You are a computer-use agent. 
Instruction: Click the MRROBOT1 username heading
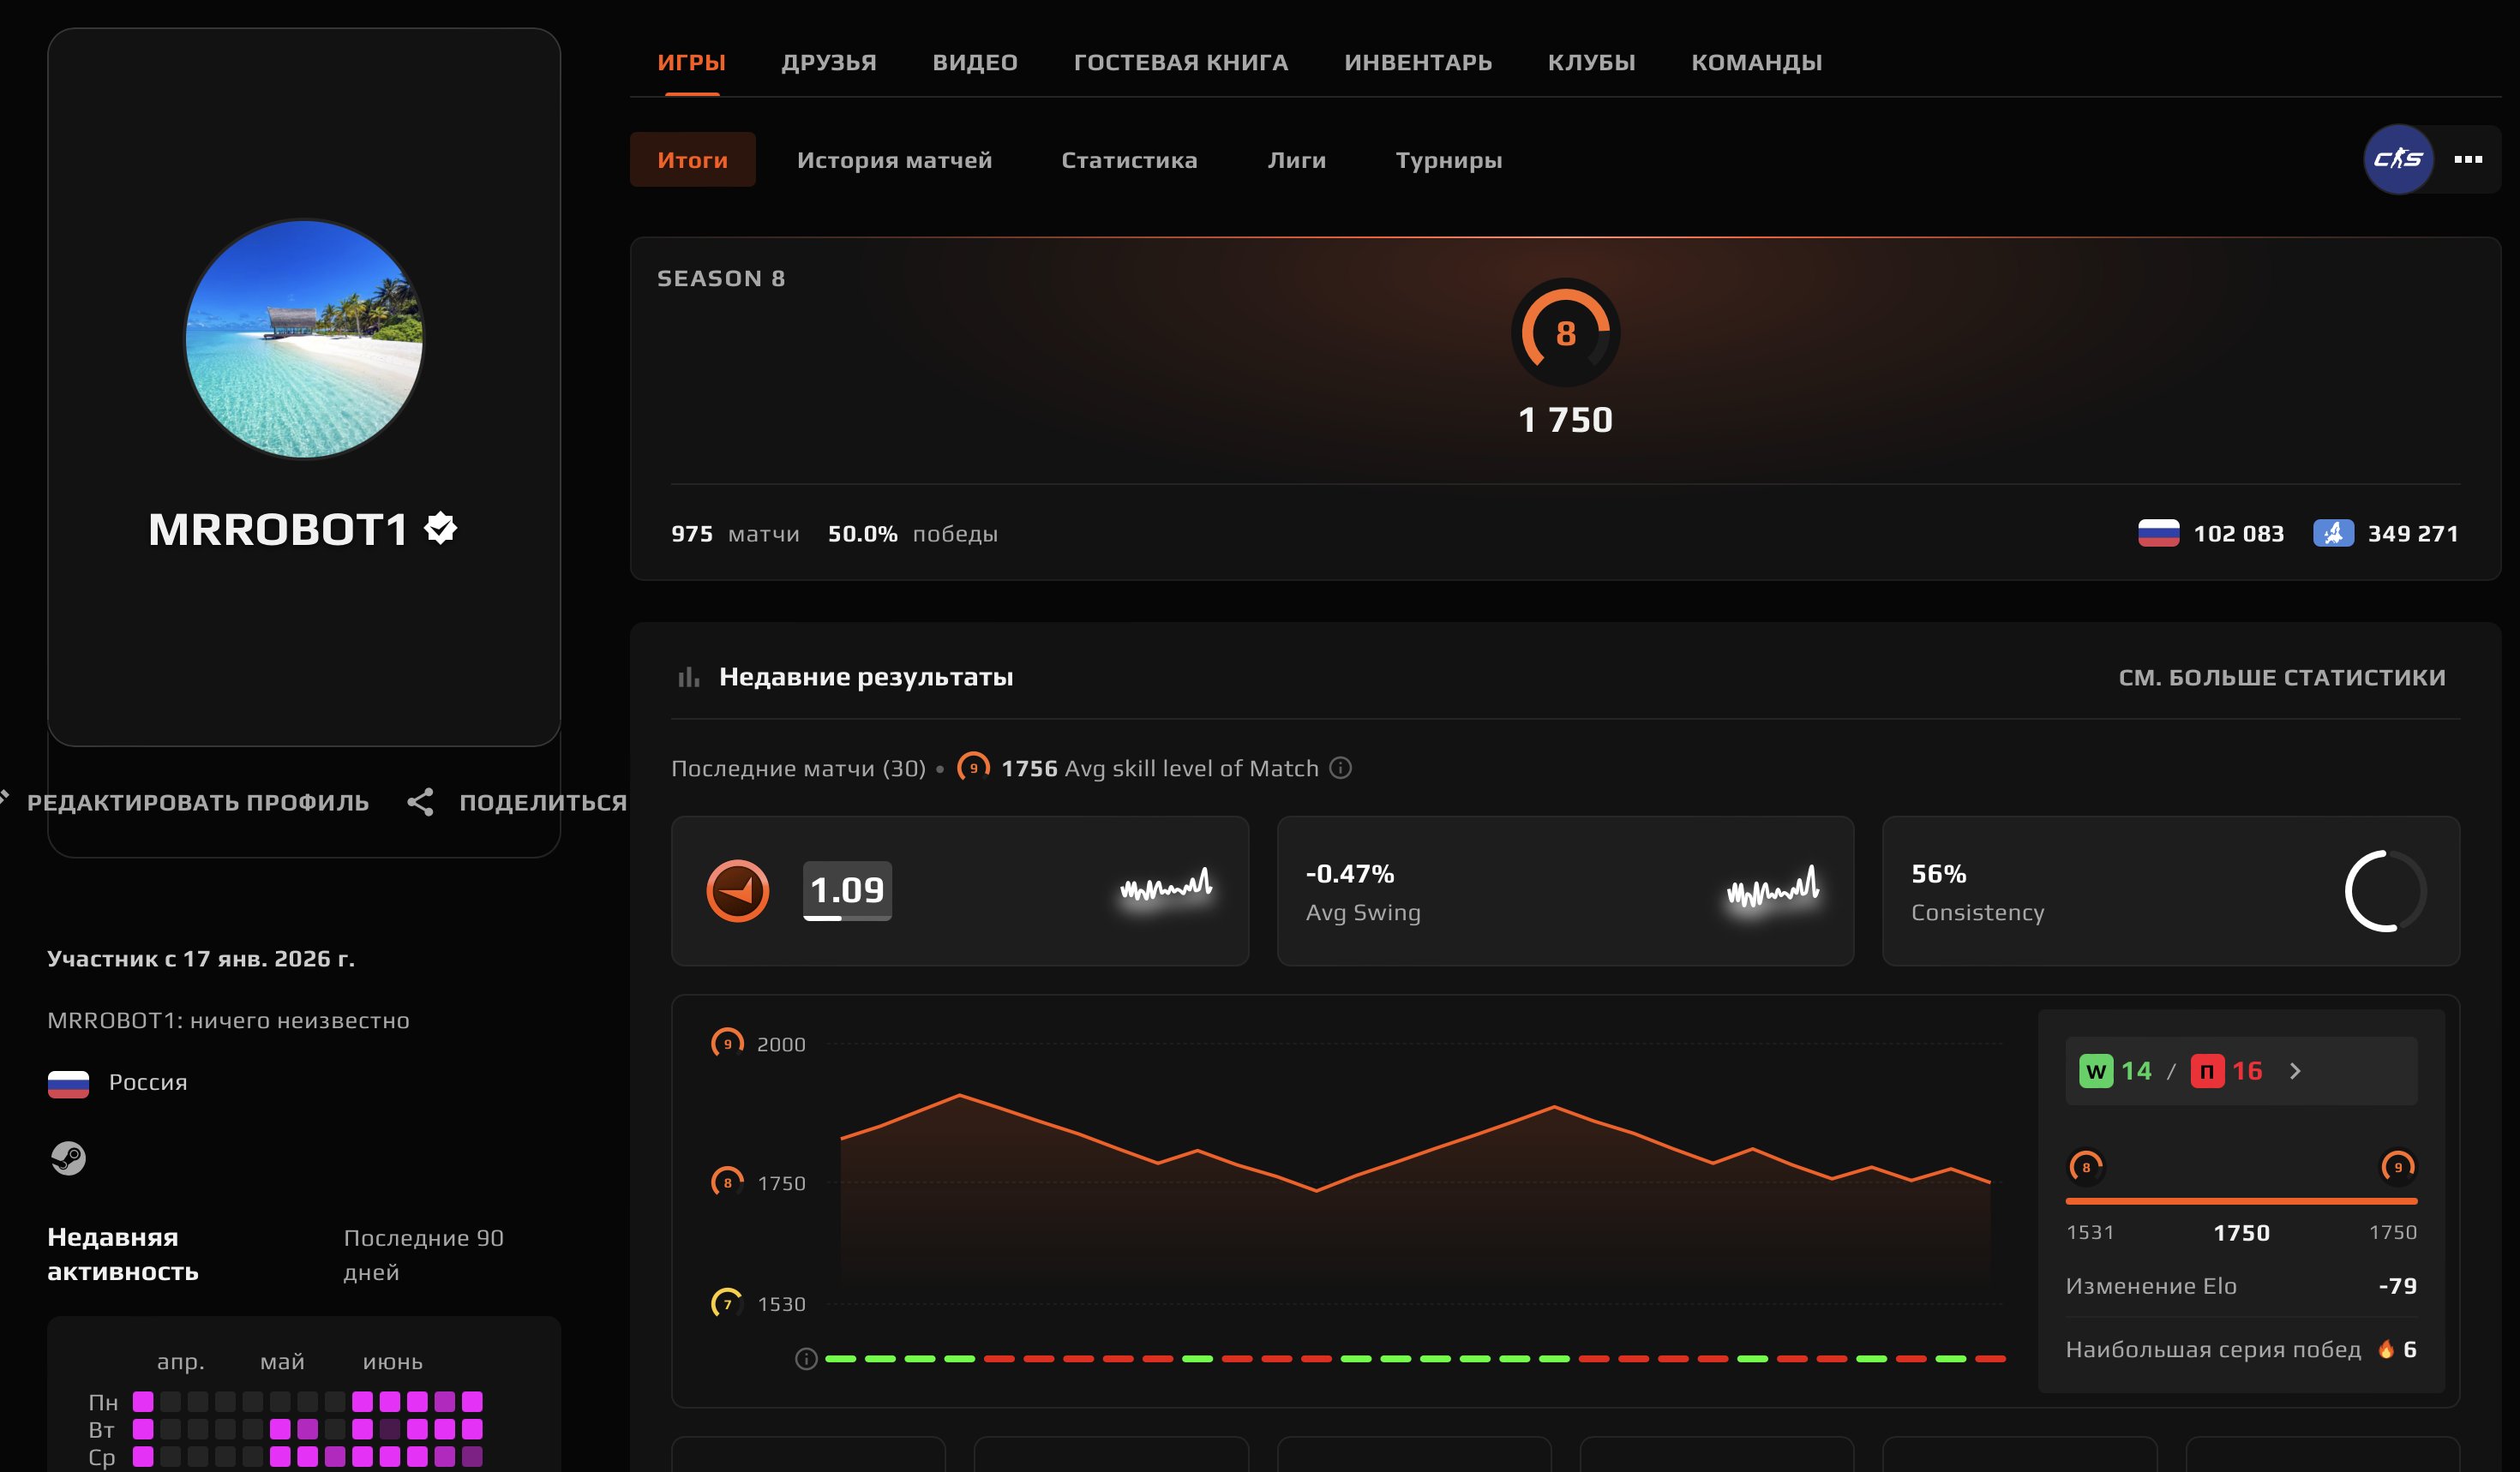point(277,529)
